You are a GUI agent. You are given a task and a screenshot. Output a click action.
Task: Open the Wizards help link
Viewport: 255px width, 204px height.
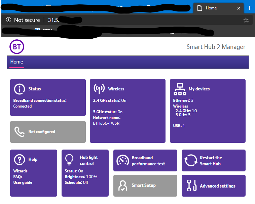click(20, 171)
